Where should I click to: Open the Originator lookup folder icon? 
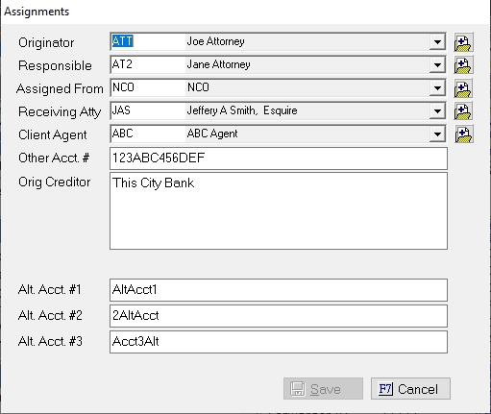point(463,42)
